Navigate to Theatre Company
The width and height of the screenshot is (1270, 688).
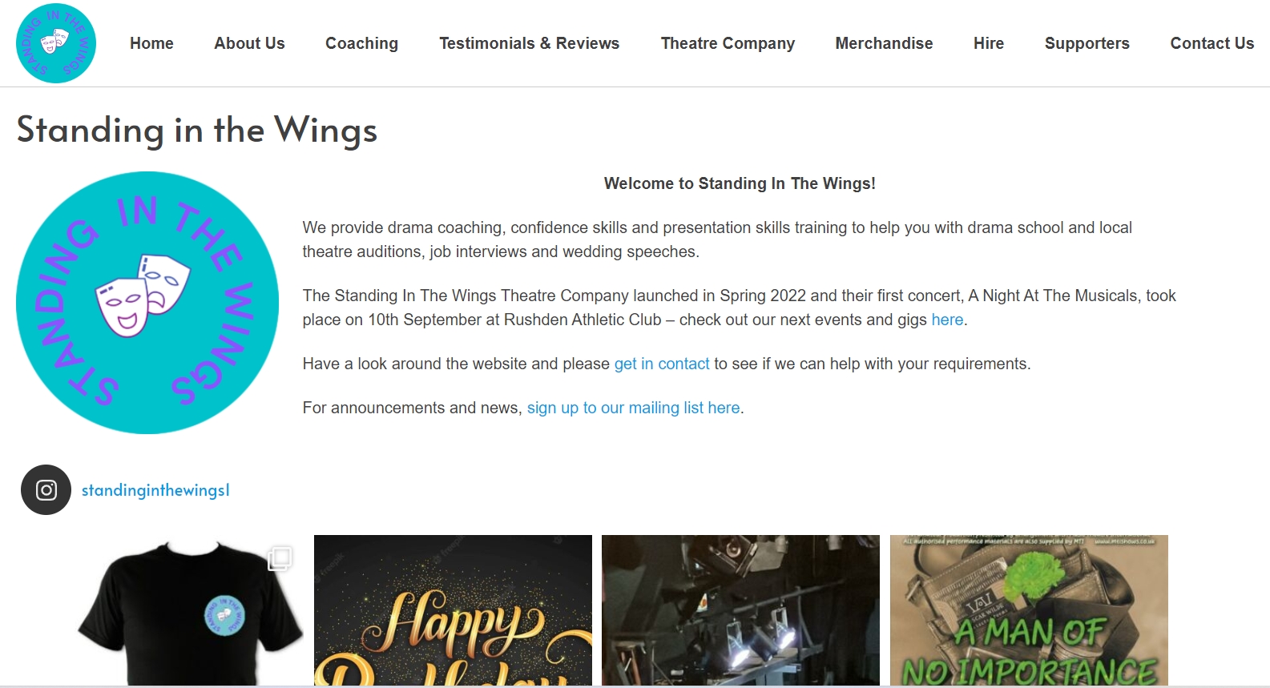(x=728, y=43)
